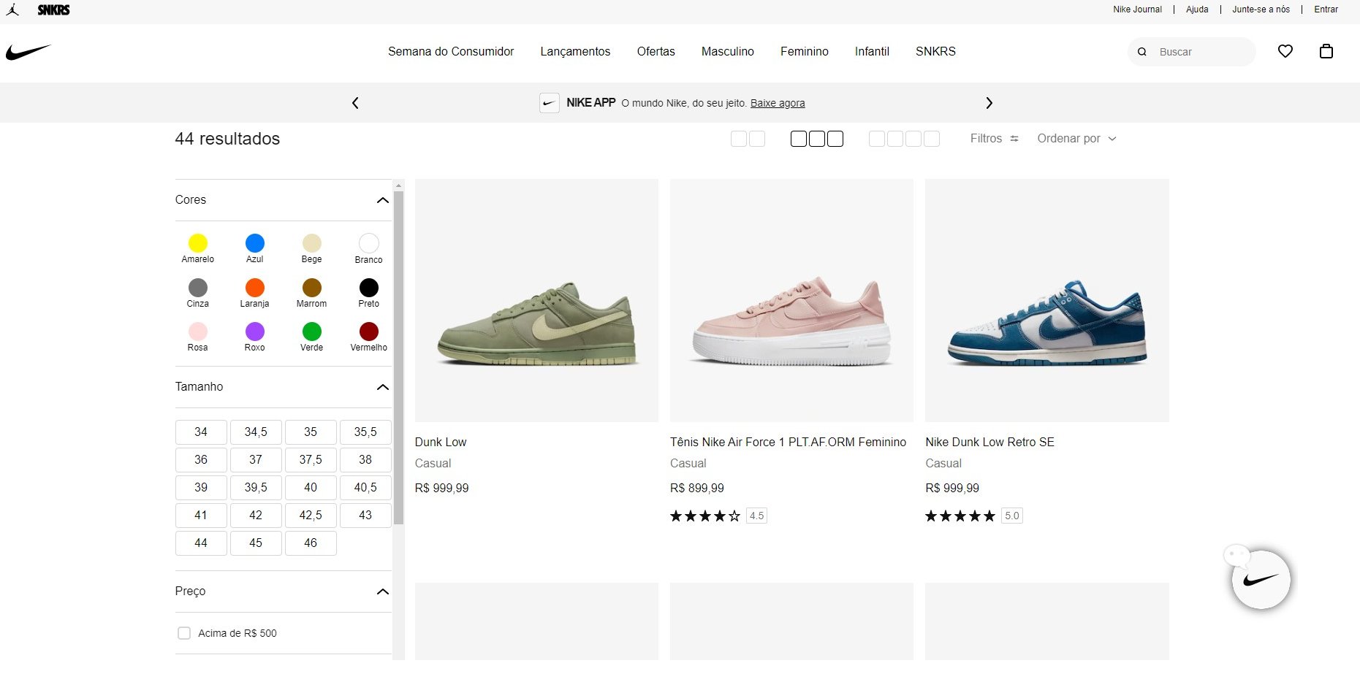Open the green Dunk Low shoe image
This screenshot has width=1360, height=693.
(536, 301)
